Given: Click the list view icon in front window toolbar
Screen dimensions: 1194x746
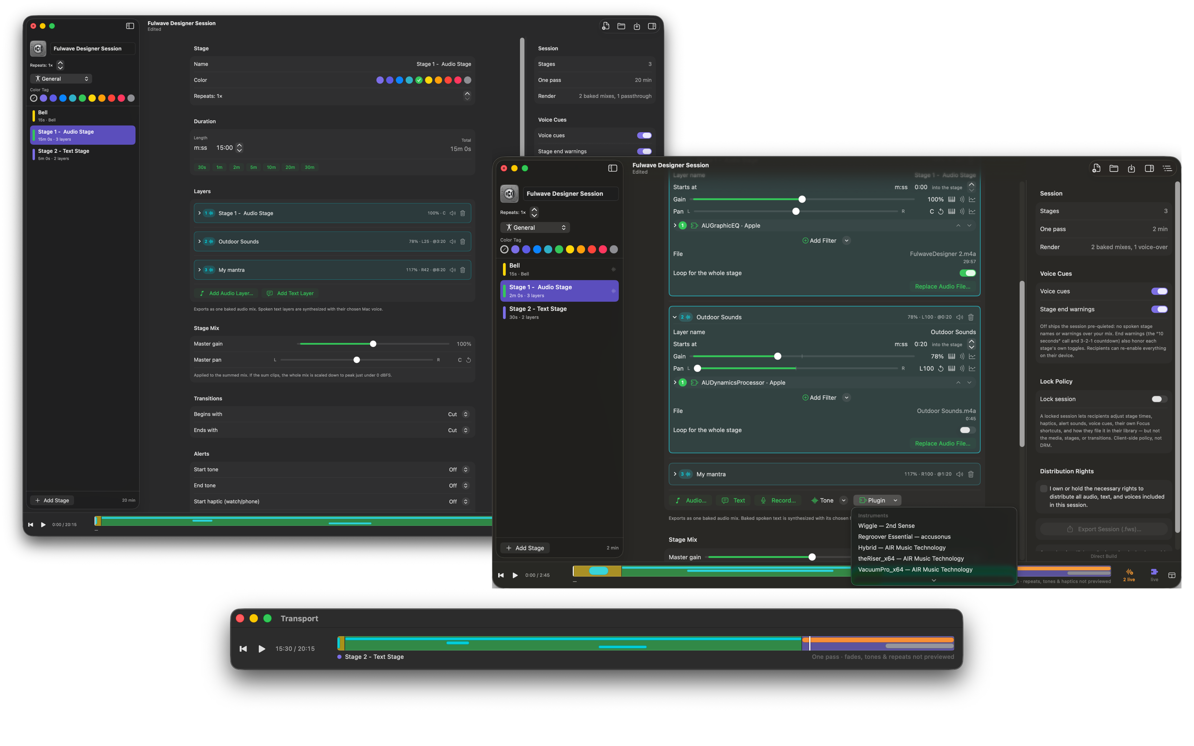Looking at the screenshot, I should pyautogui.click(x=1167, y=169).
